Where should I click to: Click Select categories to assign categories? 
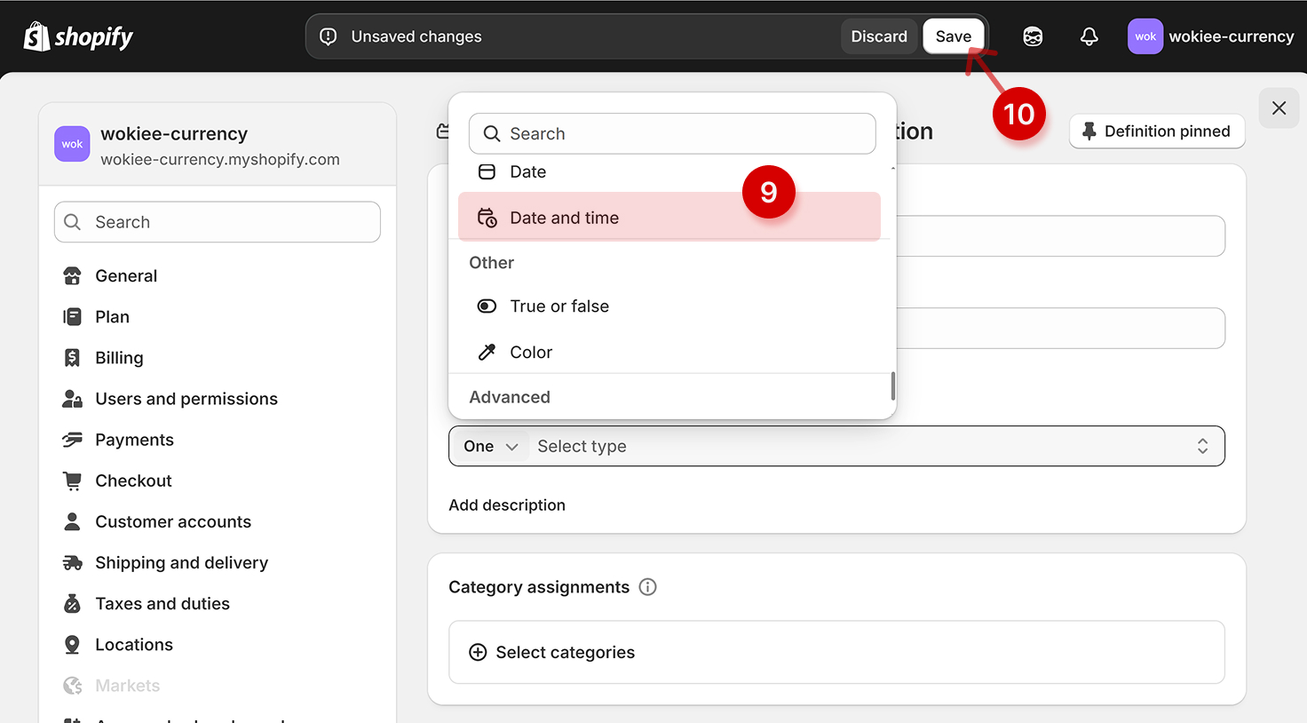click(565, 653)
